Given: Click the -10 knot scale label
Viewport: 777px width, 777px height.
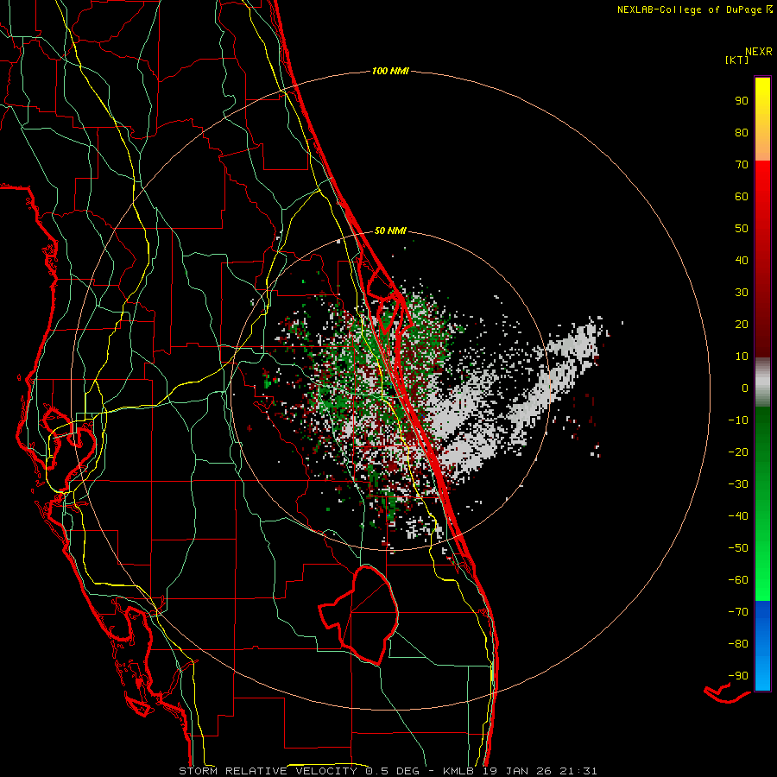Looking at the screenshot, I should [738, 420].
